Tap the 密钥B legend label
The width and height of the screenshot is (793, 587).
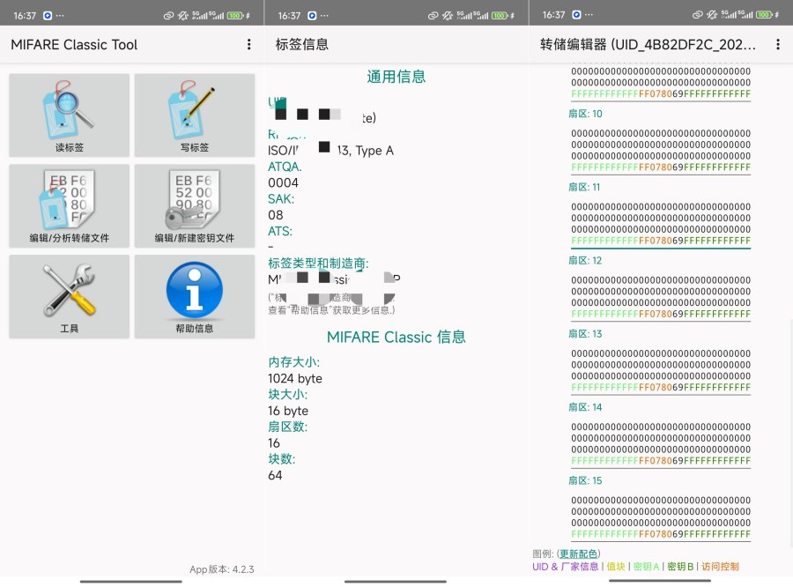pyautogui.click(x=679, y=567)
